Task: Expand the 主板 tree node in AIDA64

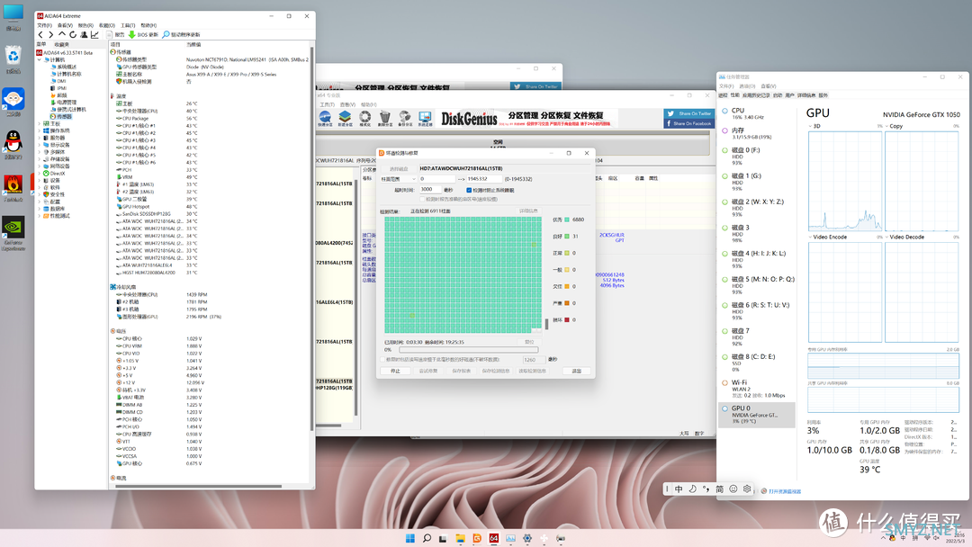Action: (x=40, y=124)
